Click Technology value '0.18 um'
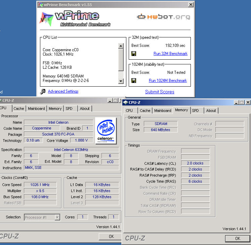The height and width of the screenshot is (245, 251). pos(33,140)
